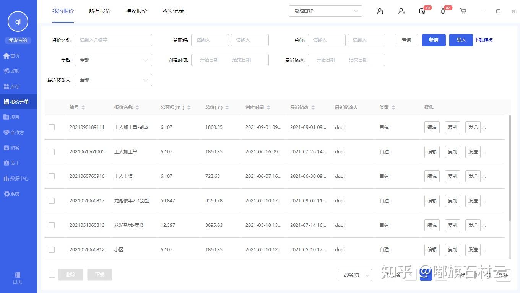The height and width of the screenshot is (293, 520).
Task: Check the row for 小区
Action: click(x=52, y=250)
